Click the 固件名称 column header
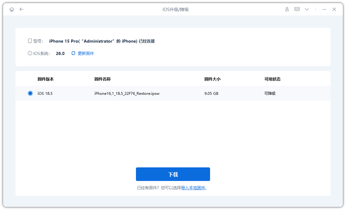The width and height of the screenshot is (346, 210). tap(102, 79)
